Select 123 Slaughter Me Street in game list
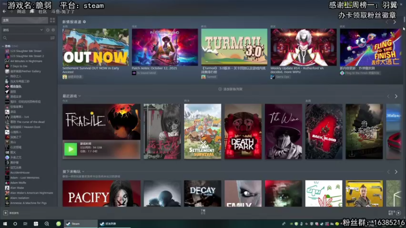 click(x=26, y=51)
